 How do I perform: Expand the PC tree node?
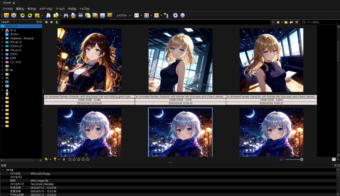pyautogui.click(x=2, y=70)
